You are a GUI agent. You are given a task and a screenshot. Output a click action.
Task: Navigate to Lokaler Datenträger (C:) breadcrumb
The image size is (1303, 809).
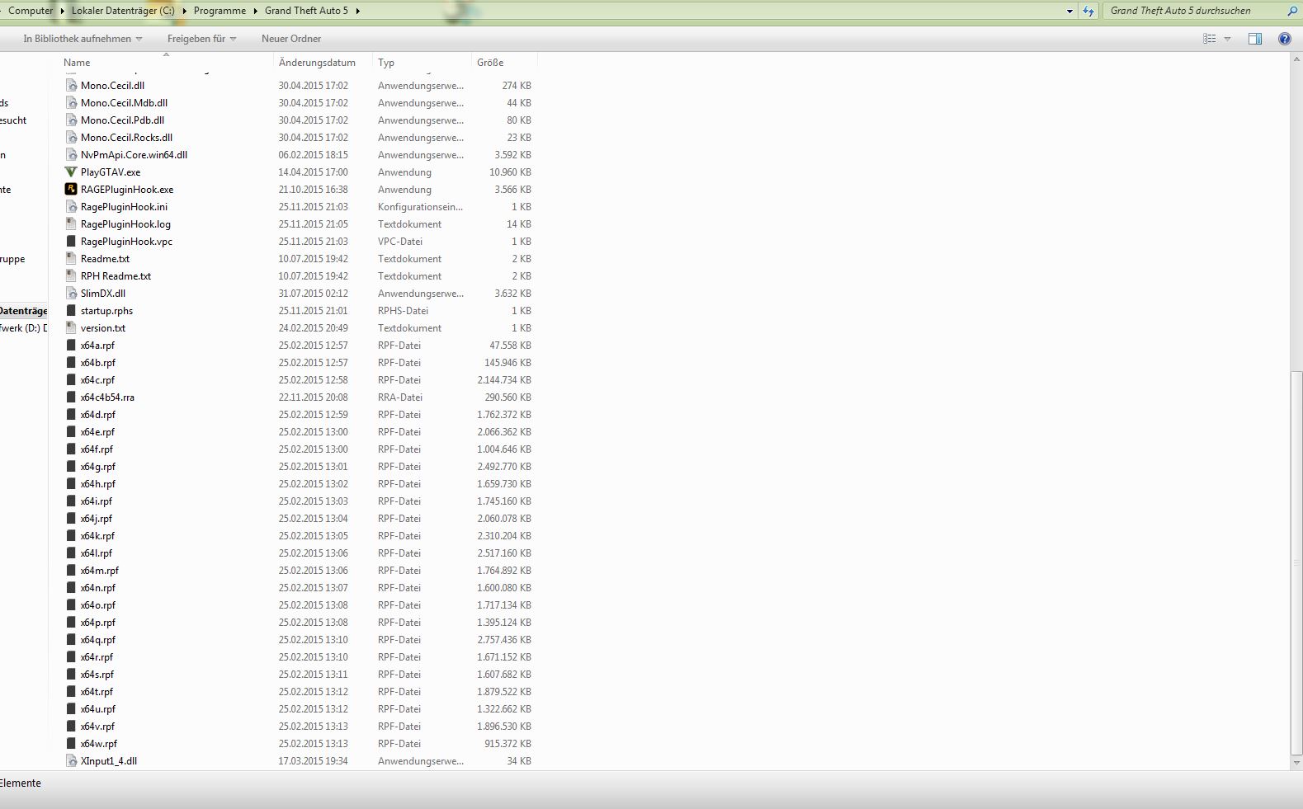pos(122,11)
